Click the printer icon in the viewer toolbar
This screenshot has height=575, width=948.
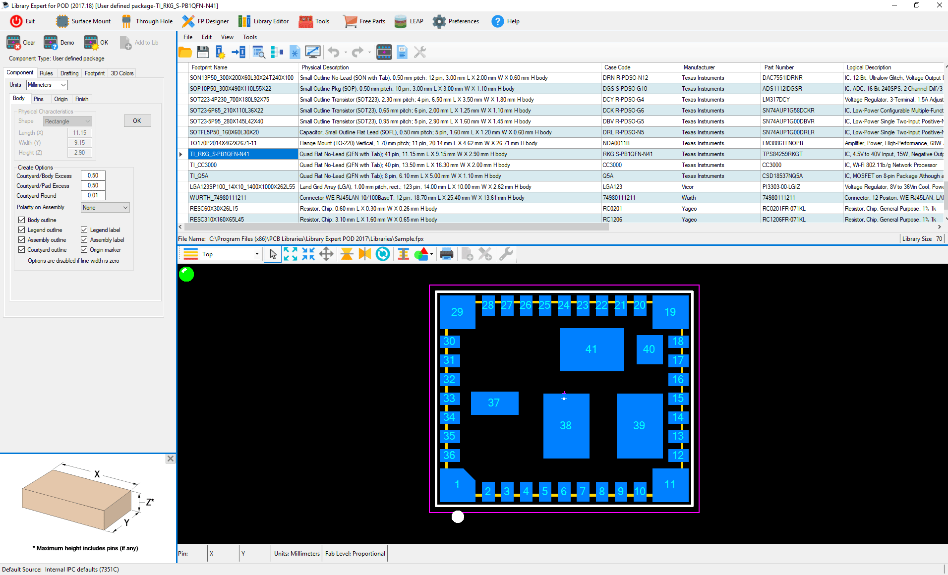tap(447, 254)
